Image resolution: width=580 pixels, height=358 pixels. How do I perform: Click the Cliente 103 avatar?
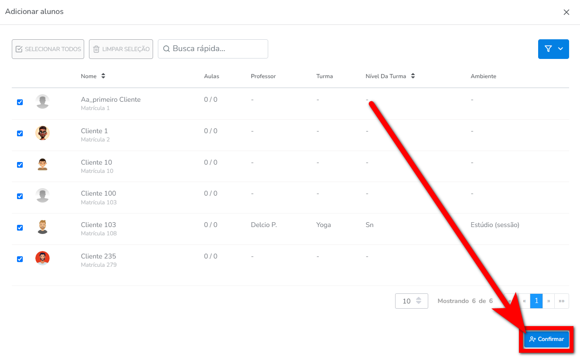42,227
